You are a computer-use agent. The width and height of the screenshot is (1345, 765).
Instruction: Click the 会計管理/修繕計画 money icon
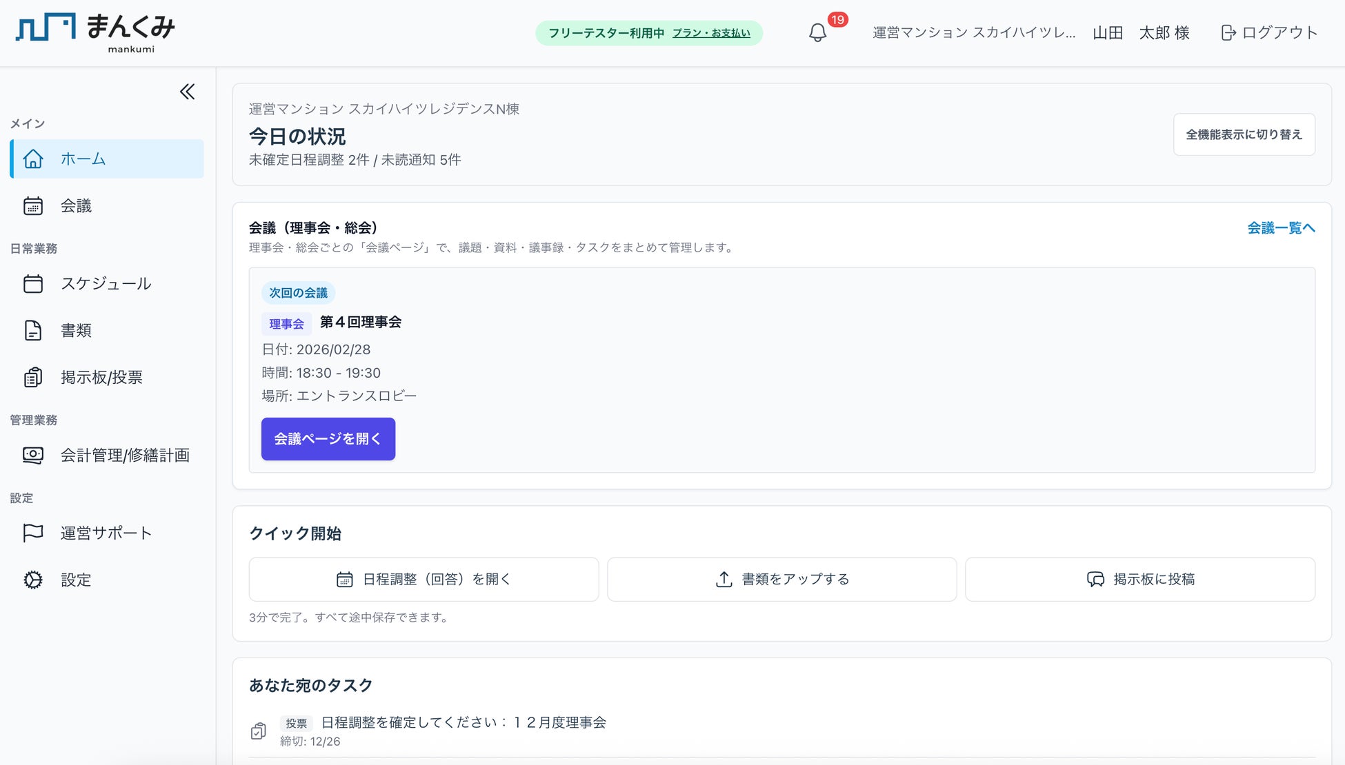click(x=32, y=455)
